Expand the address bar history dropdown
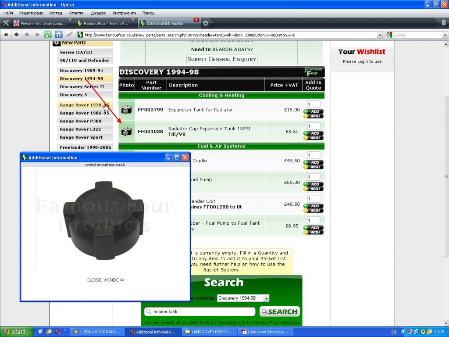 [380, 35]
